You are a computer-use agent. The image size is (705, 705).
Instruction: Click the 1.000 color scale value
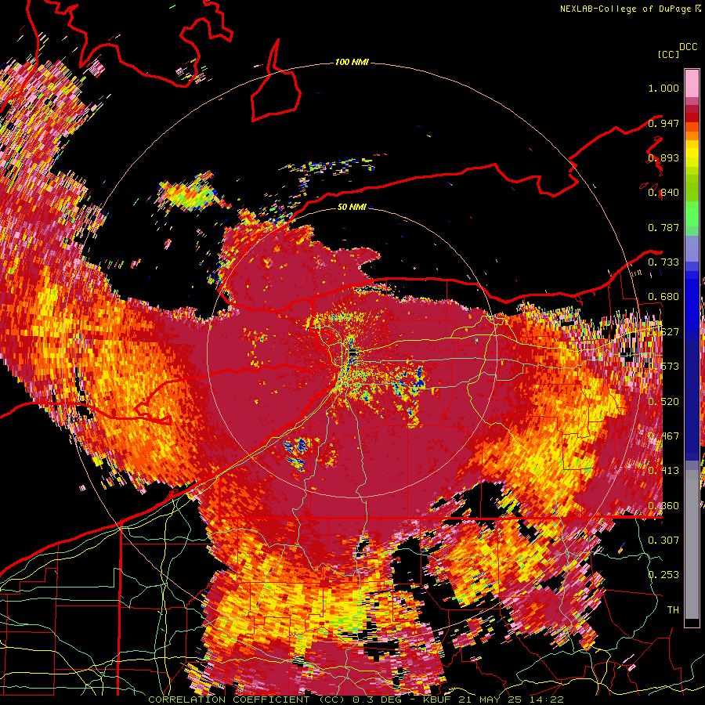pos(663,88)
